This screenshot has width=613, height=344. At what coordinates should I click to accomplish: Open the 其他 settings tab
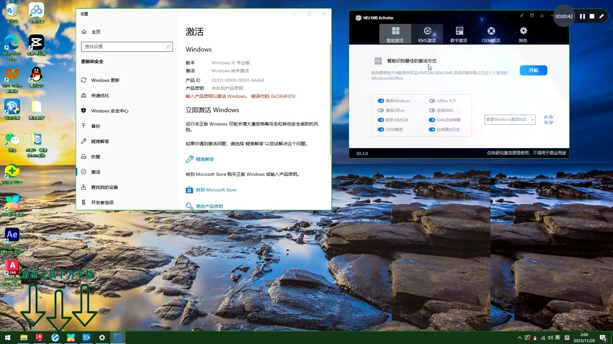click(523, 34)
